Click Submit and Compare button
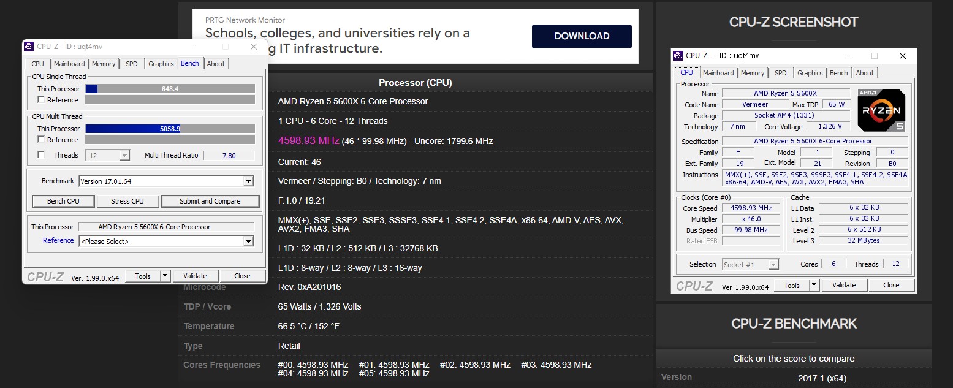The image size is (953, 388). click(210, 201)
